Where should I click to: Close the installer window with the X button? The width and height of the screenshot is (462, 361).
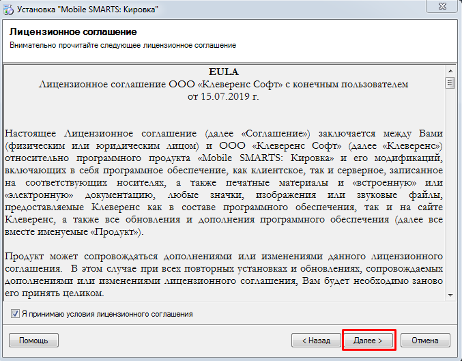pyautogui.click(x=442, y=6)
